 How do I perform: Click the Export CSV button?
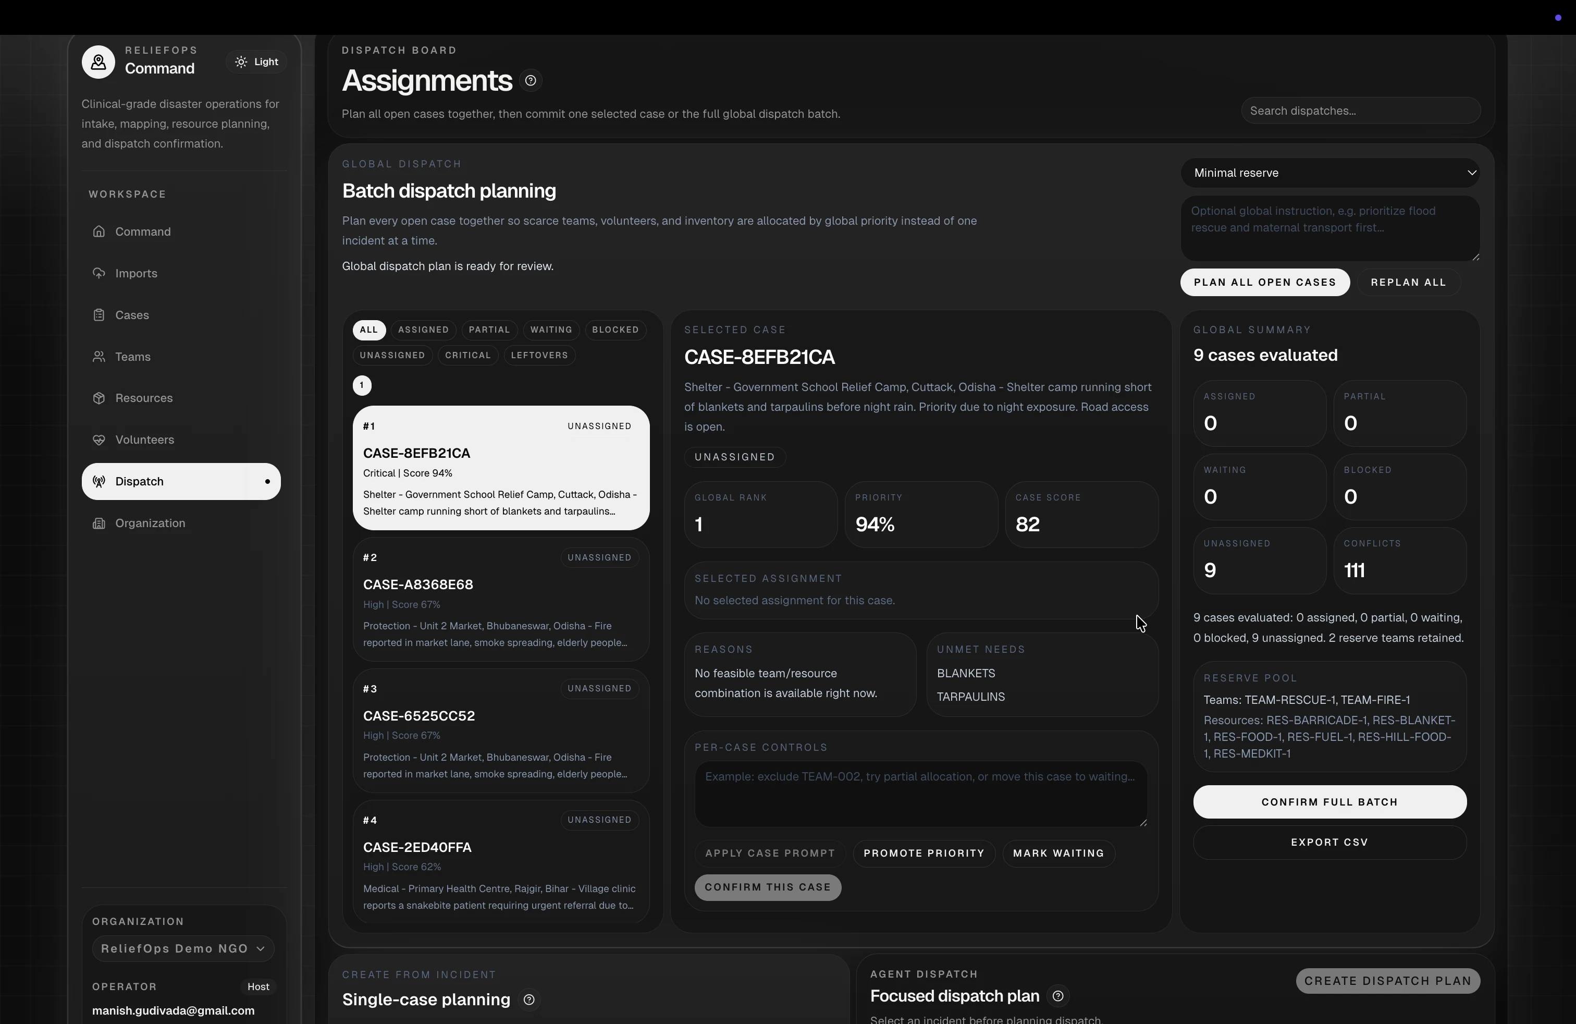pos(1329,843)
